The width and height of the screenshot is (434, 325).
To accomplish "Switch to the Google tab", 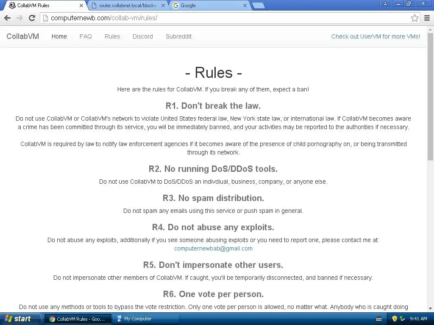I will (210, 6).
